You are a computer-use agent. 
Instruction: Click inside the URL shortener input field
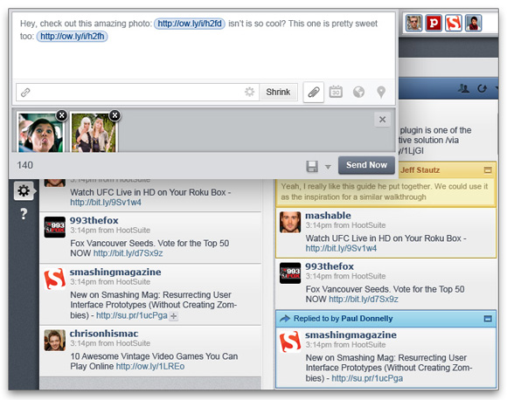[x=137, y=93]
